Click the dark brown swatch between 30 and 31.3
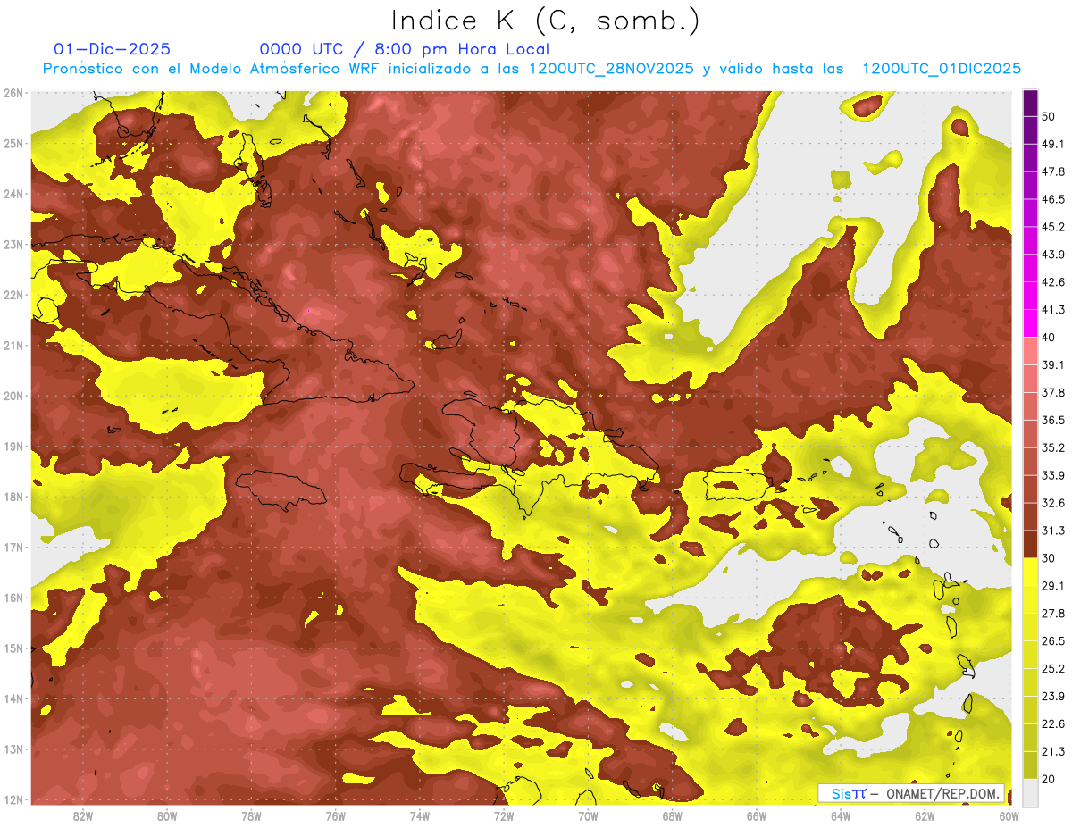The width and height of the screenshot is (1072, 828). click(1030, 544)
